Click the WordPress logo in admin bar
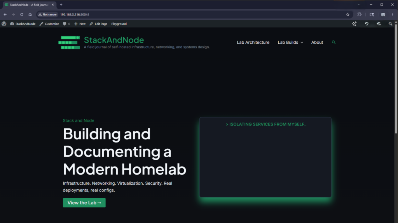 point(4,24)
